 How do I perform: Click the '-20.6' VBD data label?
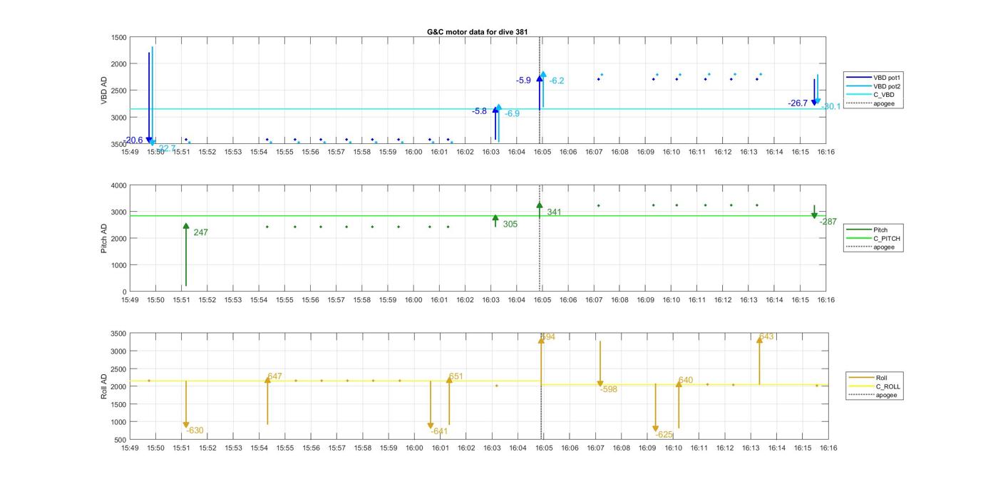[x=134, y=140]
